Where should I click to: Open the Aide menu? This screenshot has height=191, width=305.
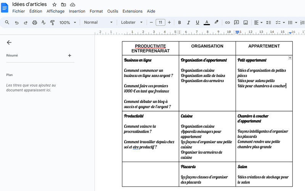pyautogui.click(x=151, y=11)
